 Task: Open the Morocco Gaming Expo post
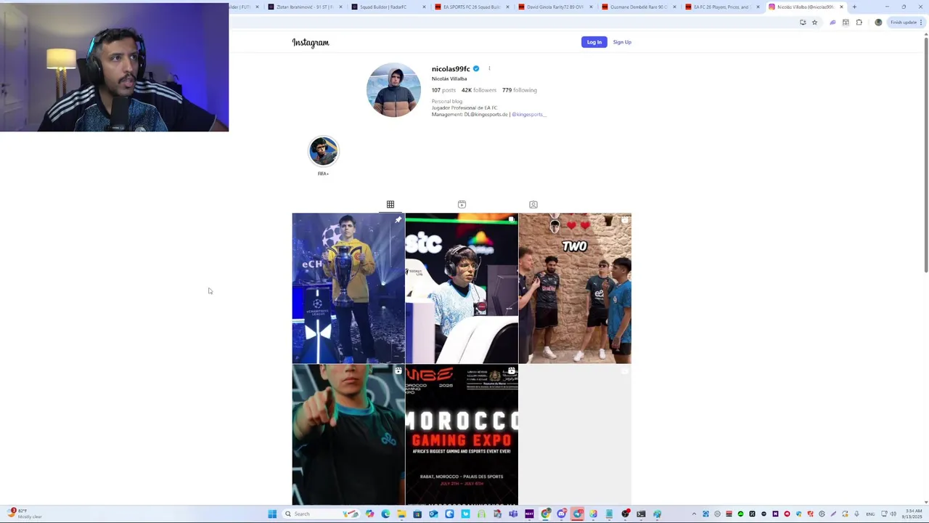tap(462, 434)
